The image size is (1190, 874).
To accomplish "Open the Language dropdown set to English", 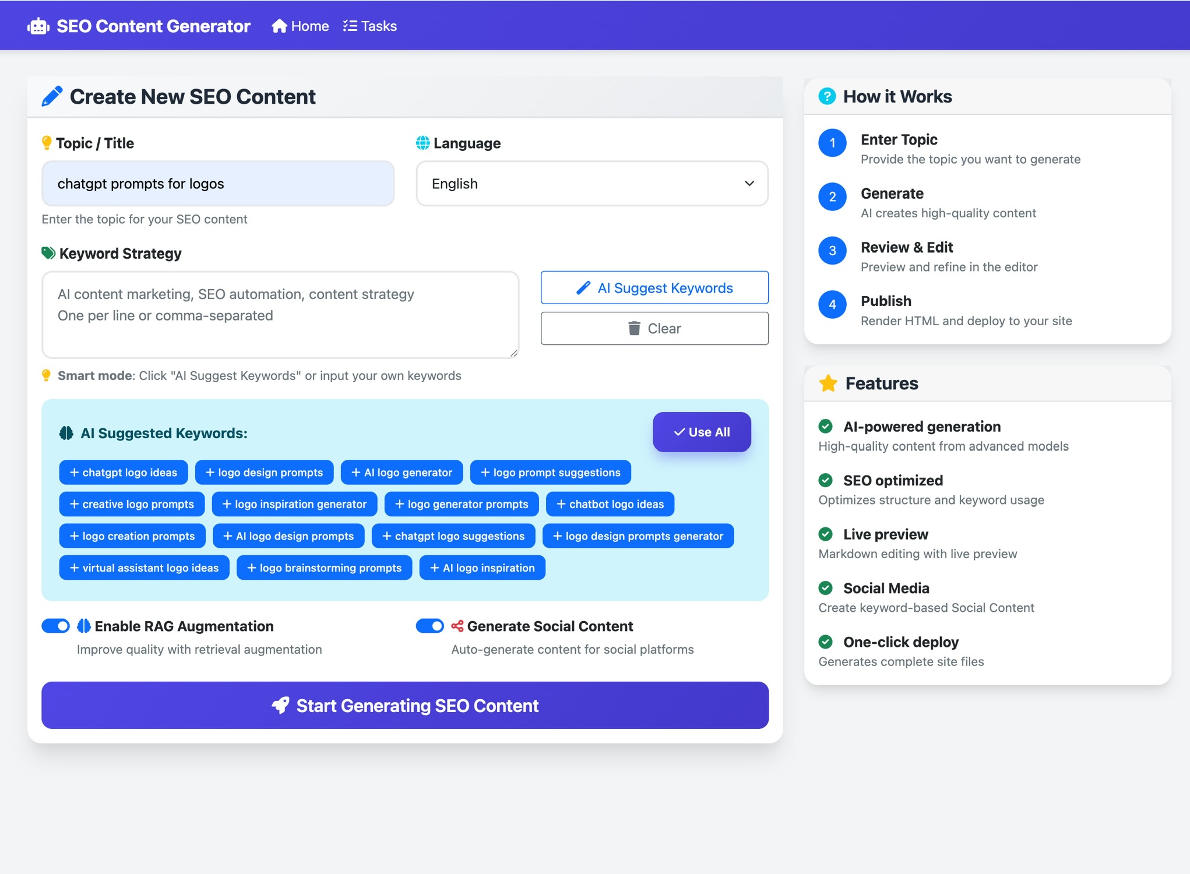I will [592, 184].
